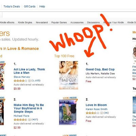Open Love In Bloom book cover thumbnail
136x136 pixels.
tap(68, 112)
